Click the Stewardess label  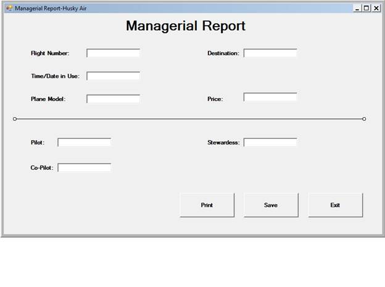pyautogui.click(x=223, y=143)
